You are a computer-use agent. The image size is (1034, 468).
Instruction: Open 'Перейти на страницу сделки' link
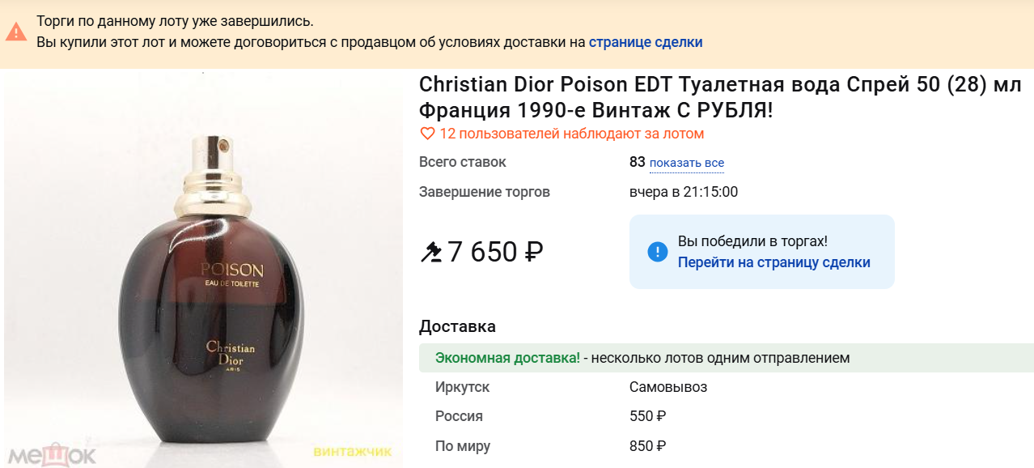coord(773,262)
